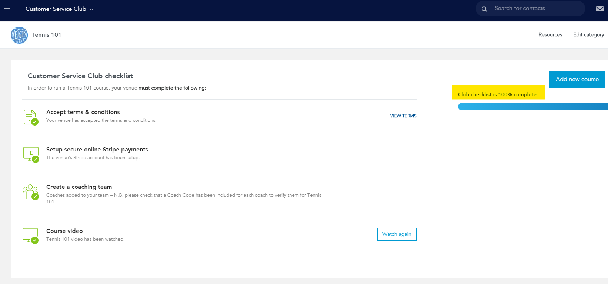Click the terms and conditions document icon
This screenshot has width=608, height=284.
pos(31,117)
